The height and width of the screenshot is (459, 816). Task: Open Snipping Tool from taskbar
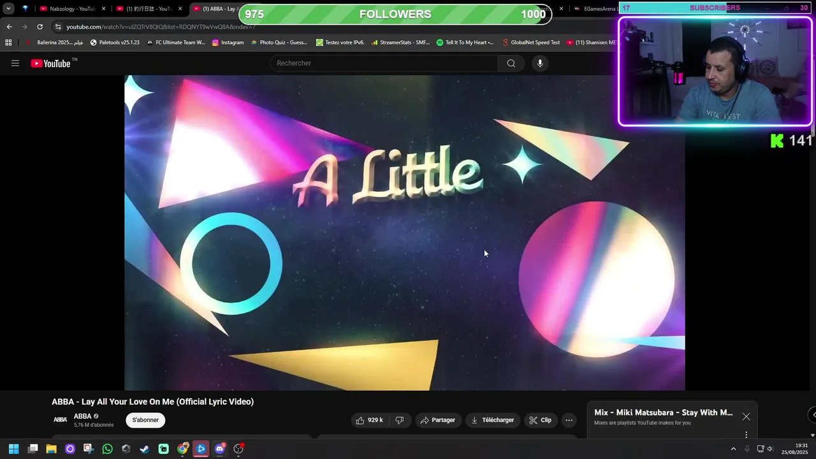click(89, 449)
